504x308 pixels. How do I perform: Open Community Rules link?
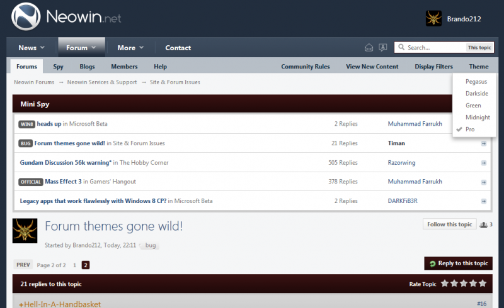pyautogui.click(x=306, y=67)
